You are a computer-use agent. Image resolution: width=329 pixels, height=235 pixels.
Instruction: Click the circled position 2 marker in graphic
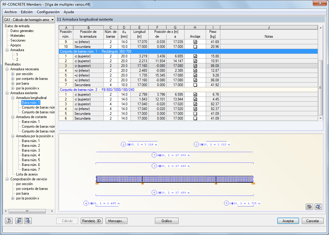click(x=197, y=144)
